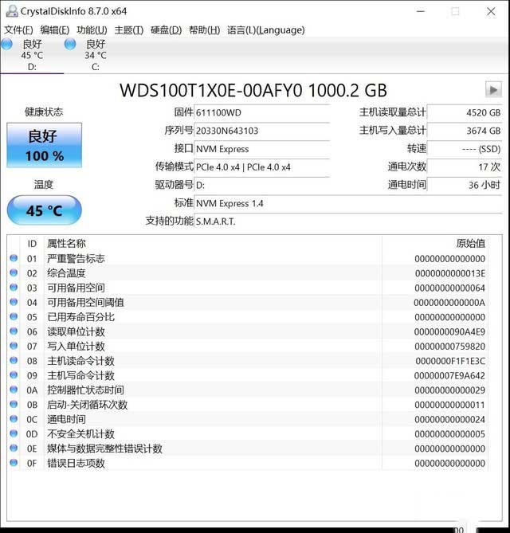Open the 编辑(E) menu
510x533 pixels.
(x=55, y=30)
